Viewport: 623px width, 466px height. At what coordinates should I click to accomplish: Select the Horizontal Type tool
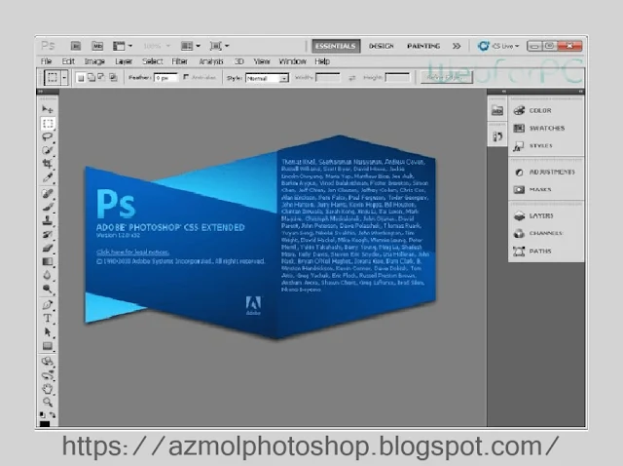pos(48,319)
